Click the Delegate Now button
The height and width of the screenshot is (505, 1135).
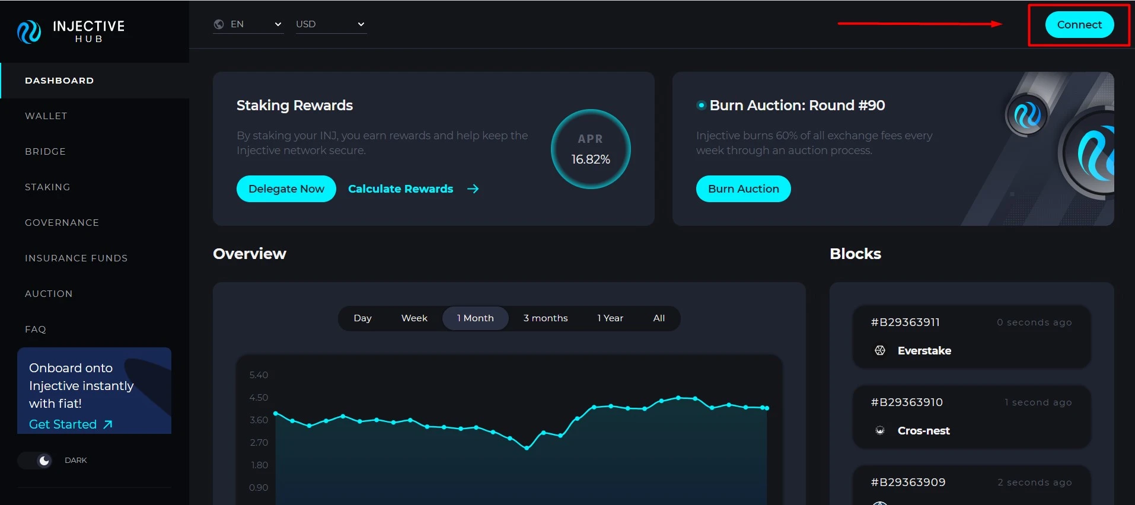286,189
